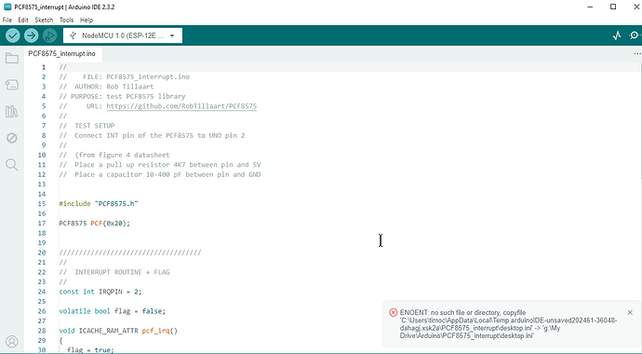Minimize the Arduino IDE window
Image resolution: width=642 pixels, height=354 pixels.
point(590,7)
